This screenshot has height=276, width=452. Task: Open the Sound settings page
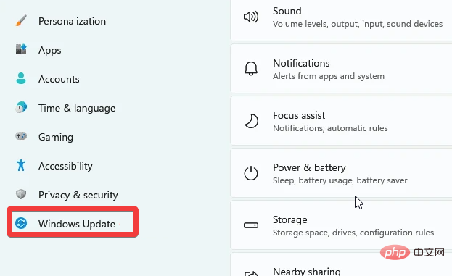click(341, 17)
